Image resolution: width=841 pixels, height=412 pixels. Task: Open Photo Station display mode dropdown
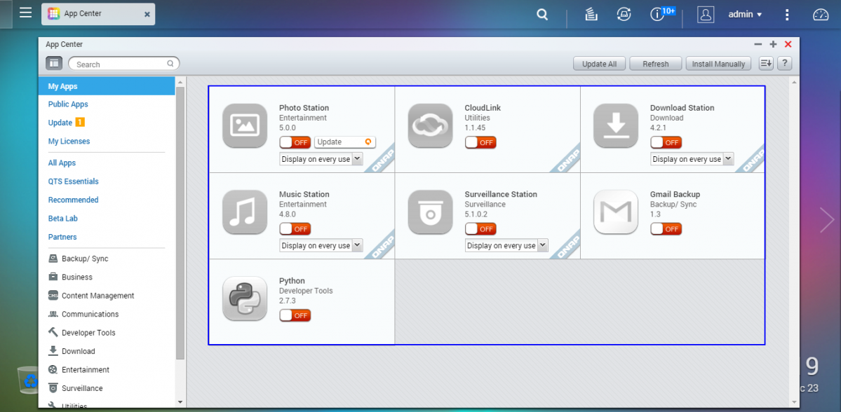pos(321,159)
